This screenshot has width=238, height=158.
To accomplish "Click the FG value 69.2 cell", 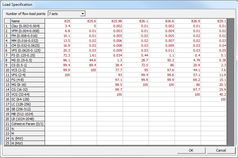I will pos(188,80).
